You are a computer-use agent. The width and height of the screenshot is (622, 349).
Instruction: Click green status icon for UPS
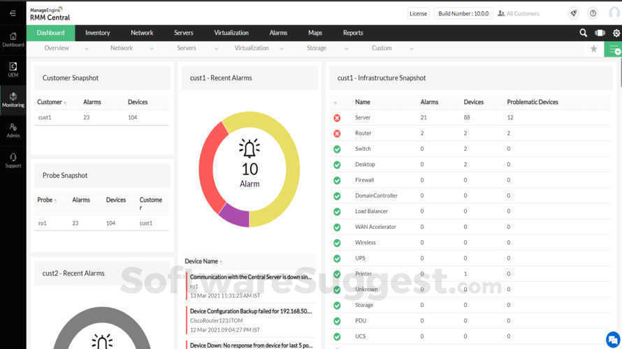pyautogui.click(x=337, y=259)
